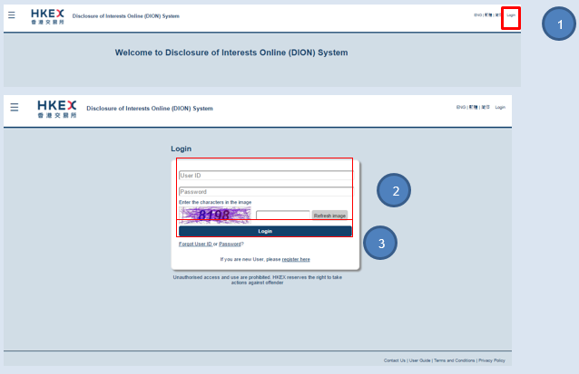
Task: Open the Contact Us footer link
Action: [395, 360]
